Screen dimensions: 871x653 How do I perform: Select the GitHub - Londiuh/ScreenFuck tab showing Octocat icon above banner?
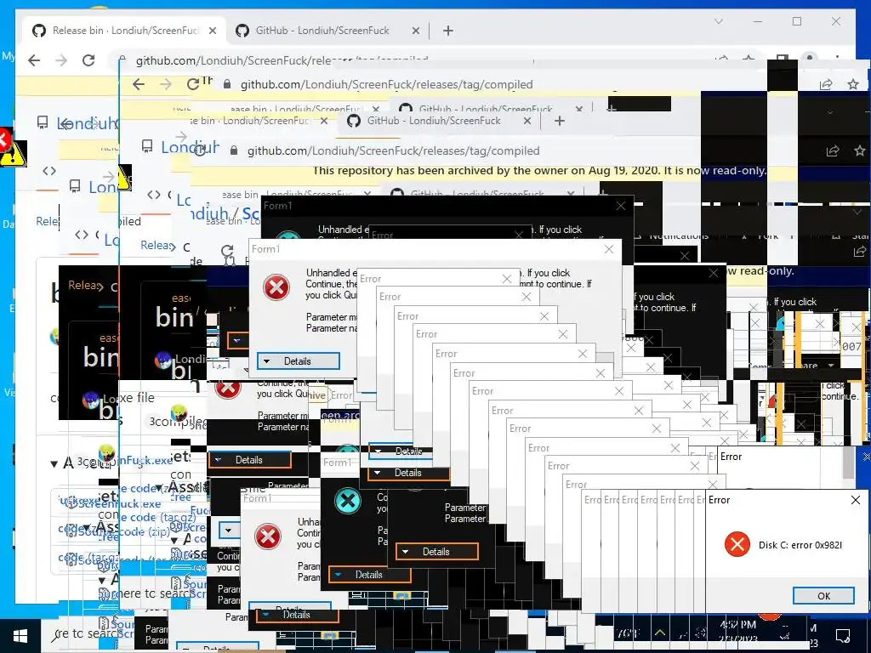click(x=433, y=121)
